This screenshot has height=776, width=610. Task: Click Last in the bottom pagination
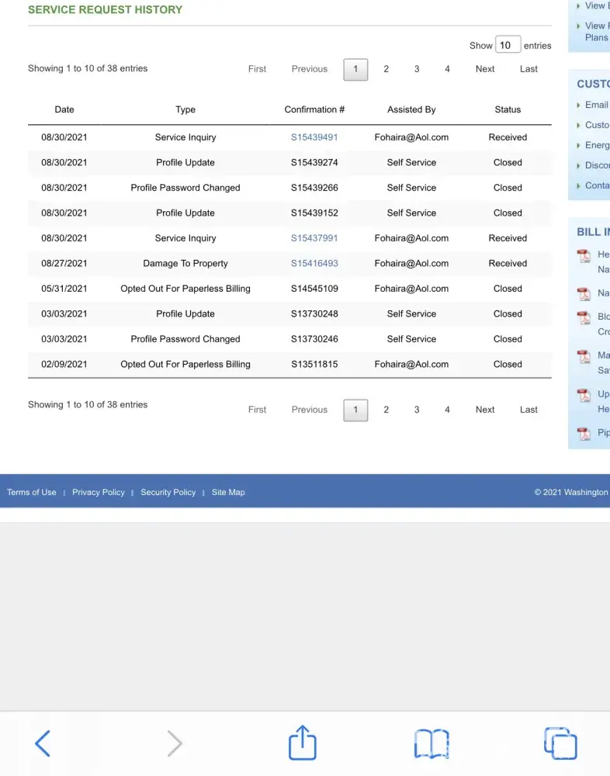point(529,410)
